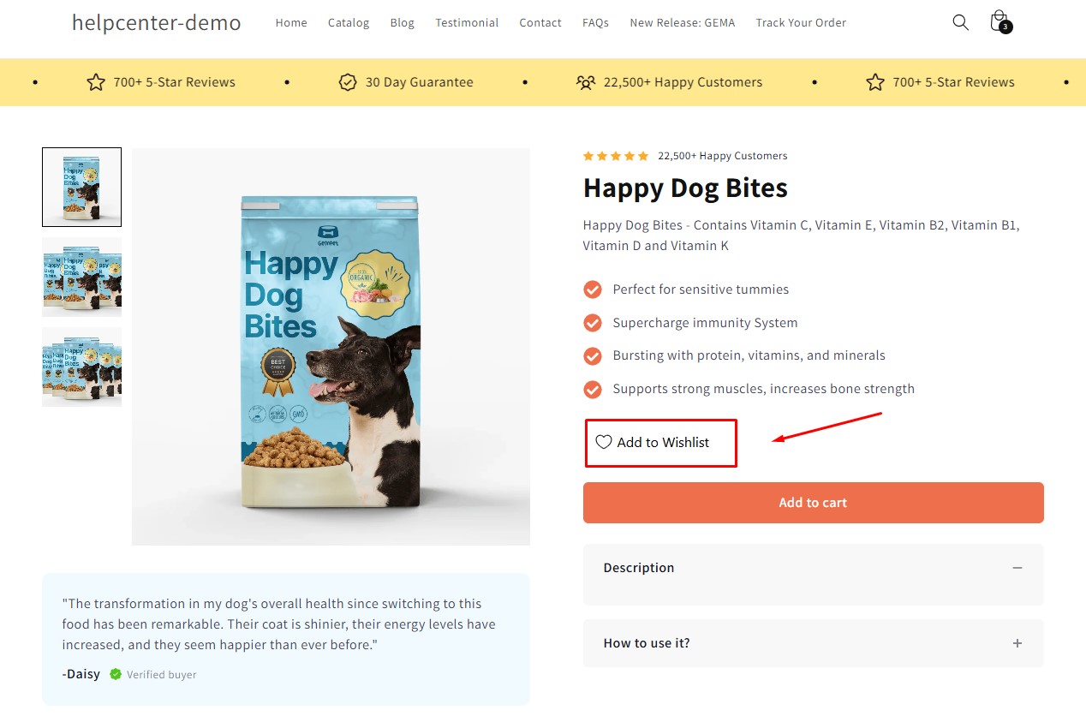Screen dimensions: 1086x722
Task: Click the 30 Day Guarantee badge icon
Action: [x=348, y=82]
